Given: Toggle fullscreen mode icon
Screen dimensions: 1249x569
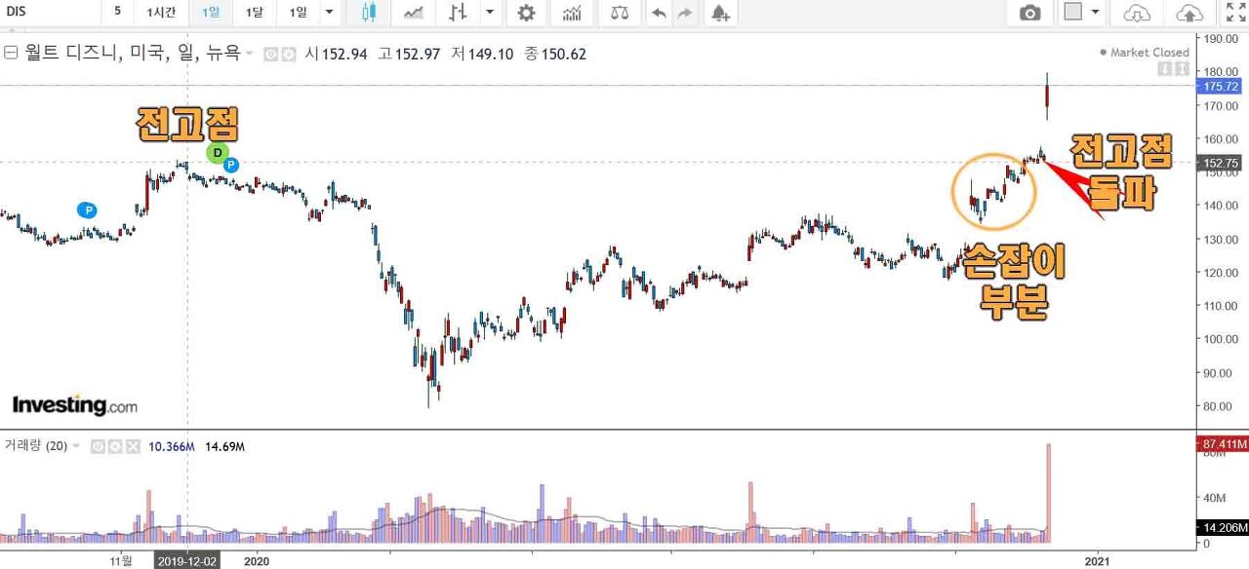Looking at the screenshot, I should [x=1234, y=13].
